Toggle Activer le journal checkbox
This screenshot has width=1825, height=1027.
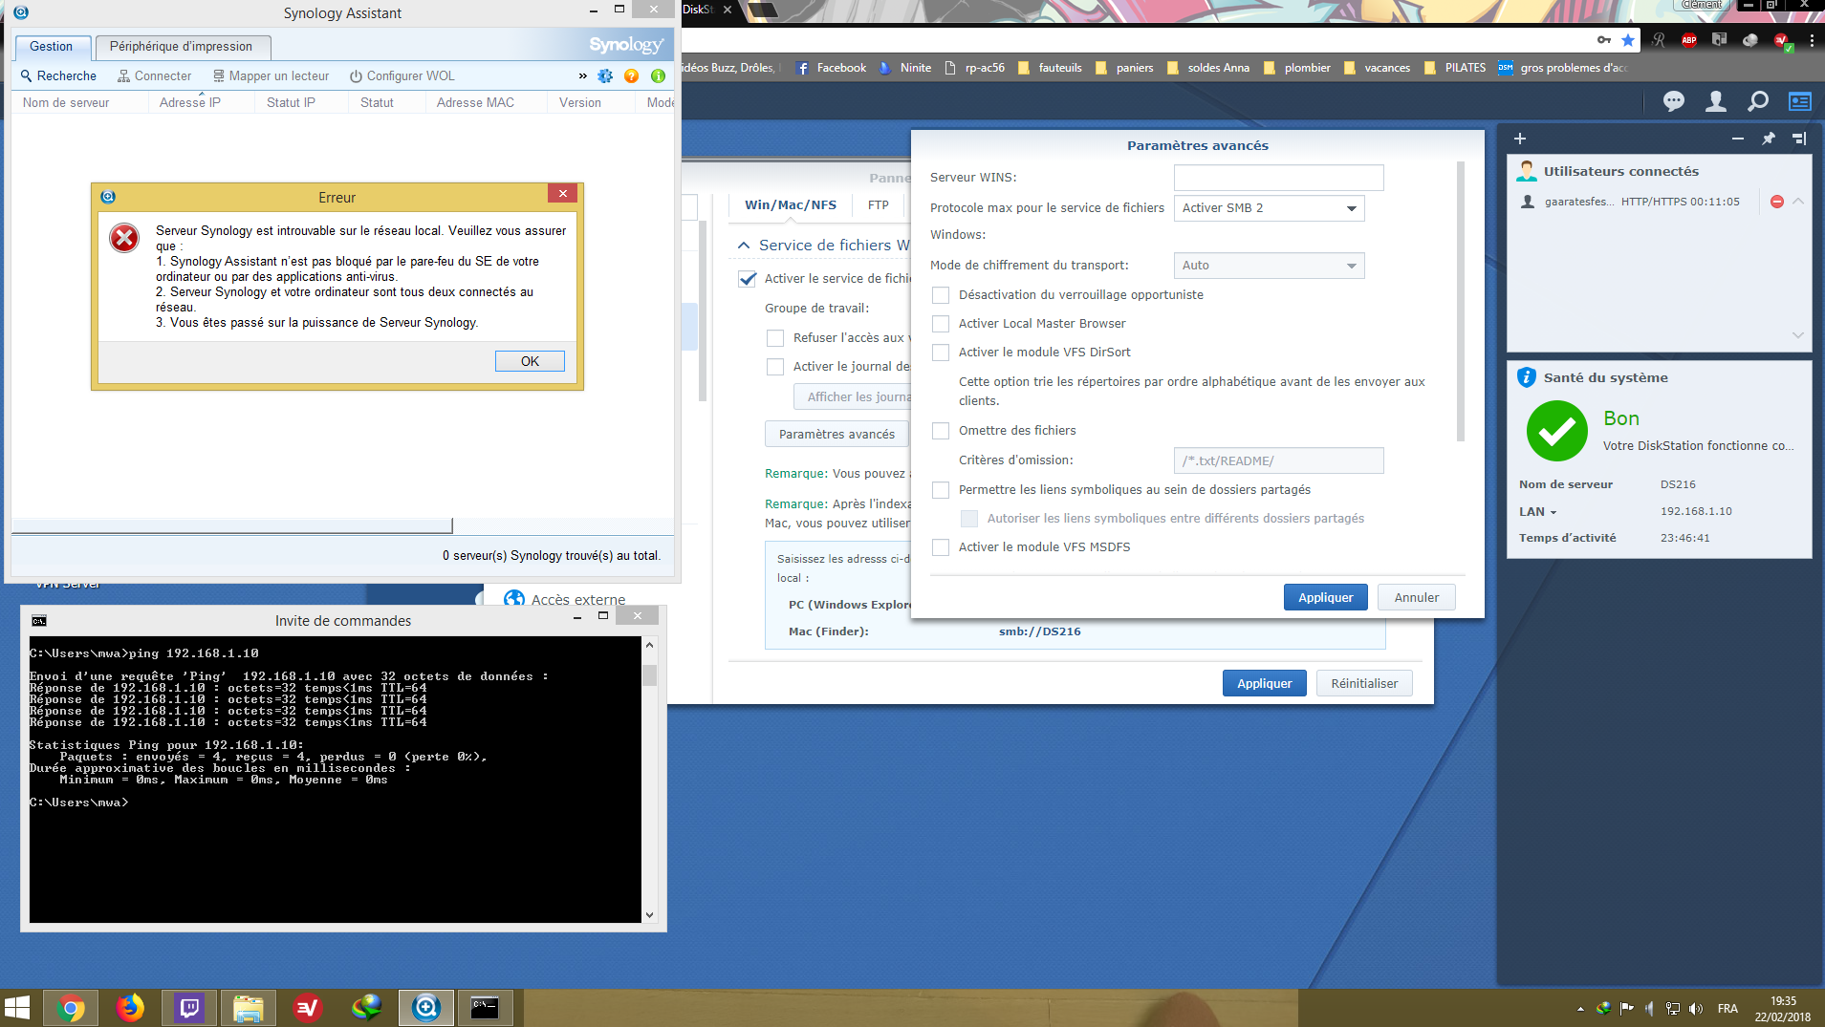coord(775,367)
